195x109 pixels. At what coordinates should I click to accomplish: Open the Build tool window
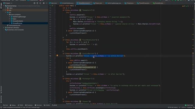(x=55, y=105)
